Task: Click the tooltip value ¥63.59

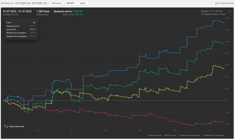Action: coord(33,33)
